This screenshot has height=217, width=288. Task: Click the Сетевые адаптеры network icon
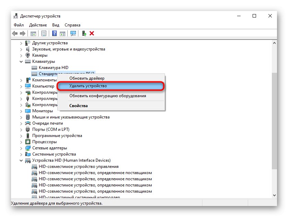pyautogui.click(x=28, y=148)
